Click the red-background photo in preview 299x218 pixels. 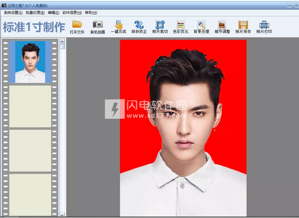(x=183, y=128)
